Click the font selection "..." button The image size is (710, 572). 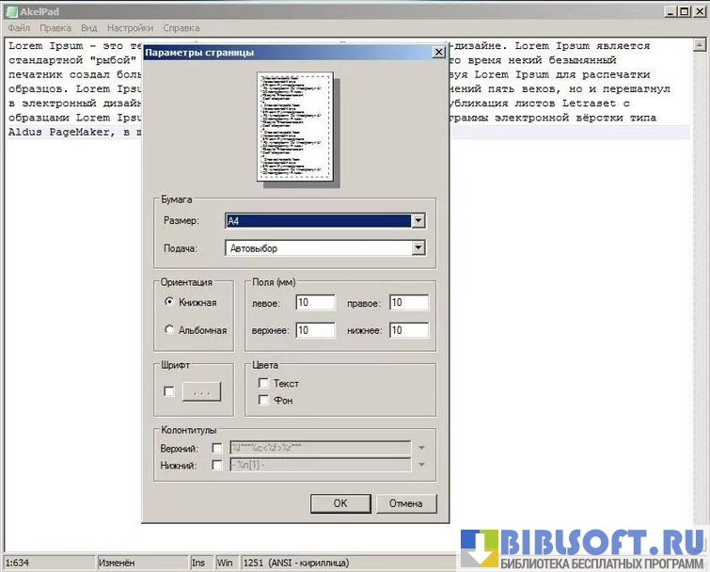(201, 391)
